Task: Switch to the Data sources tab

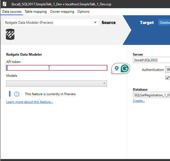Action: [12, 12]
